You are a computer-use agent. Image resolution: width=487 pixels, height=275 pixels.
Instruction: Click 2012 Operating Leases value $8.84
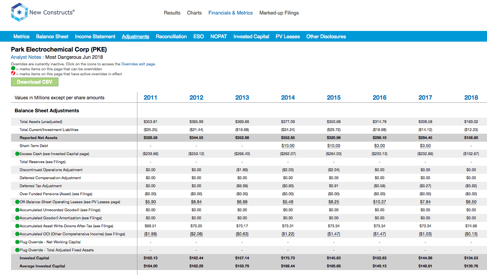[196, 202]
